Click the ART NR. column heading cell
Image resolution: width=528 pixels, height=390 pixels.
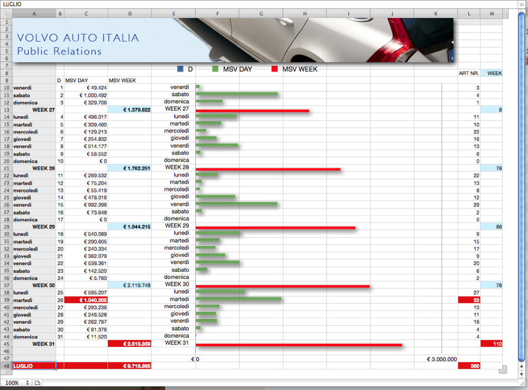point(469,73)
